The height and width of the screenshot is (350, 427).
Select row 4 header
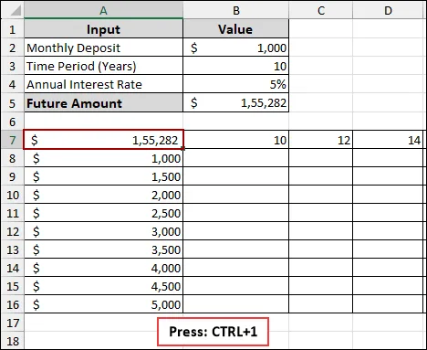12,84
